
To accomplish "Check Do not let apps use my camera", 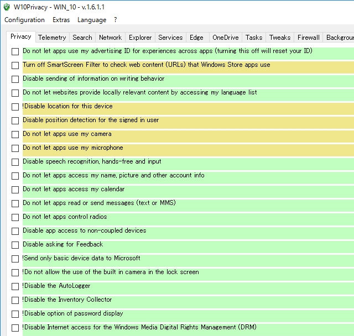I will (15, 134).
